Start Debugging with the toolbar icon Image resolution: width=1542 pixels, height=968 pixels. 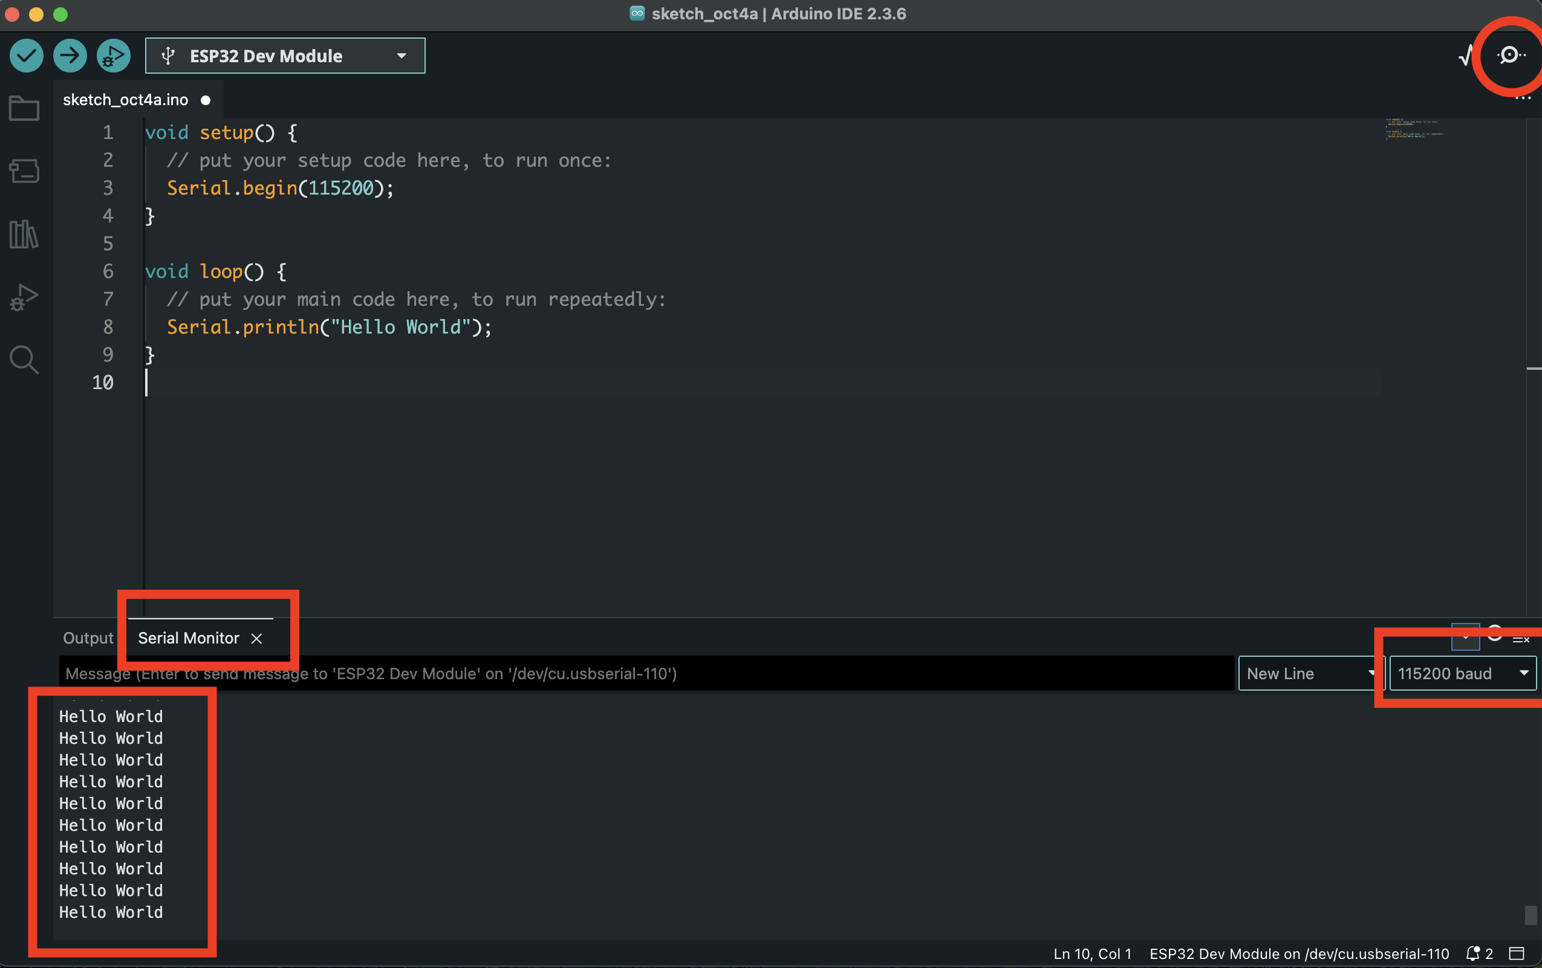click(113, 56)
